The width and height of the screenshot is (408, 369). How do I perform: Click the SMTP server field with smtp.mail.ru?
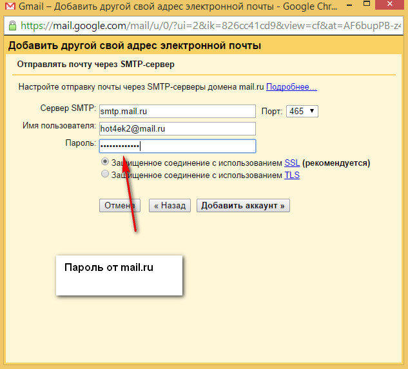(177, 111)
